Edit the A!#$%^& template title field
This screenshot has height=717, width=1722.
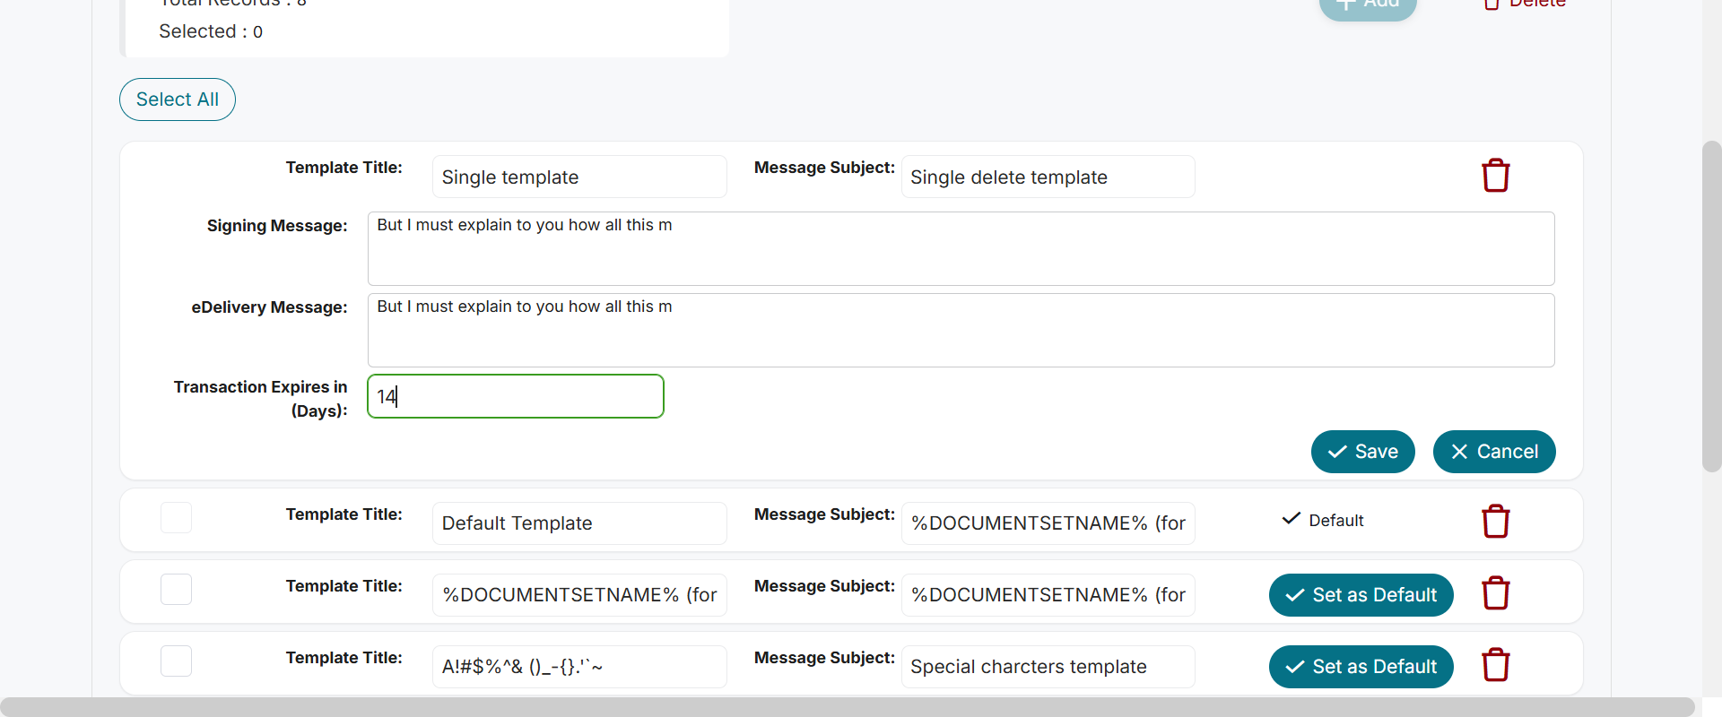[x=578, y=667]
